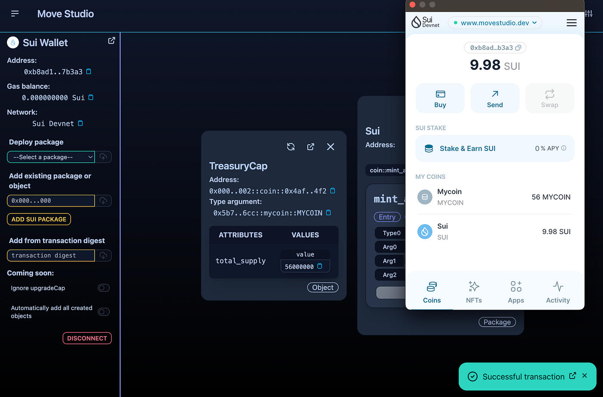The width and height of the screenshot is (603, 397).
Task: Open TreasuryCap in external explorer
Action: click(311, 147)
